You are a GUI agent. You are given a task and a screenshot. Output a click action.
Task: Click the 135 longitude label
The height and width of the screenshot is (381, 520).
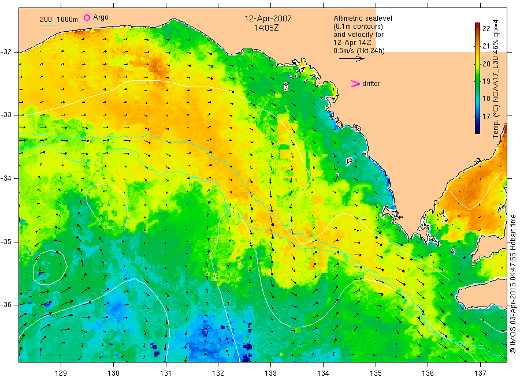(x=376, y=373)
